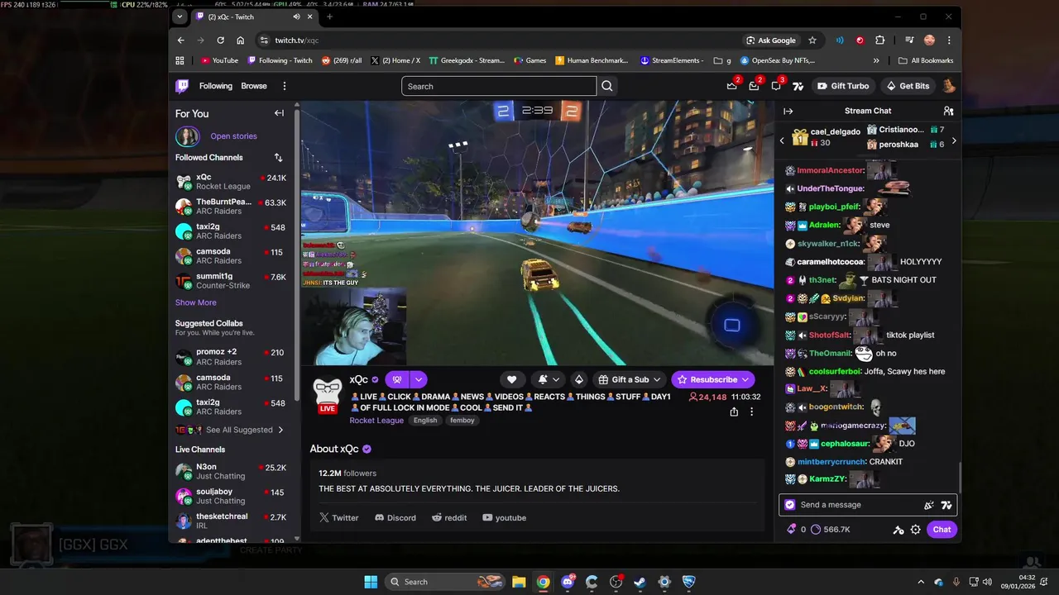Open YouTube bookmark
Screen dimensions: 1059x595
(219, 60)
